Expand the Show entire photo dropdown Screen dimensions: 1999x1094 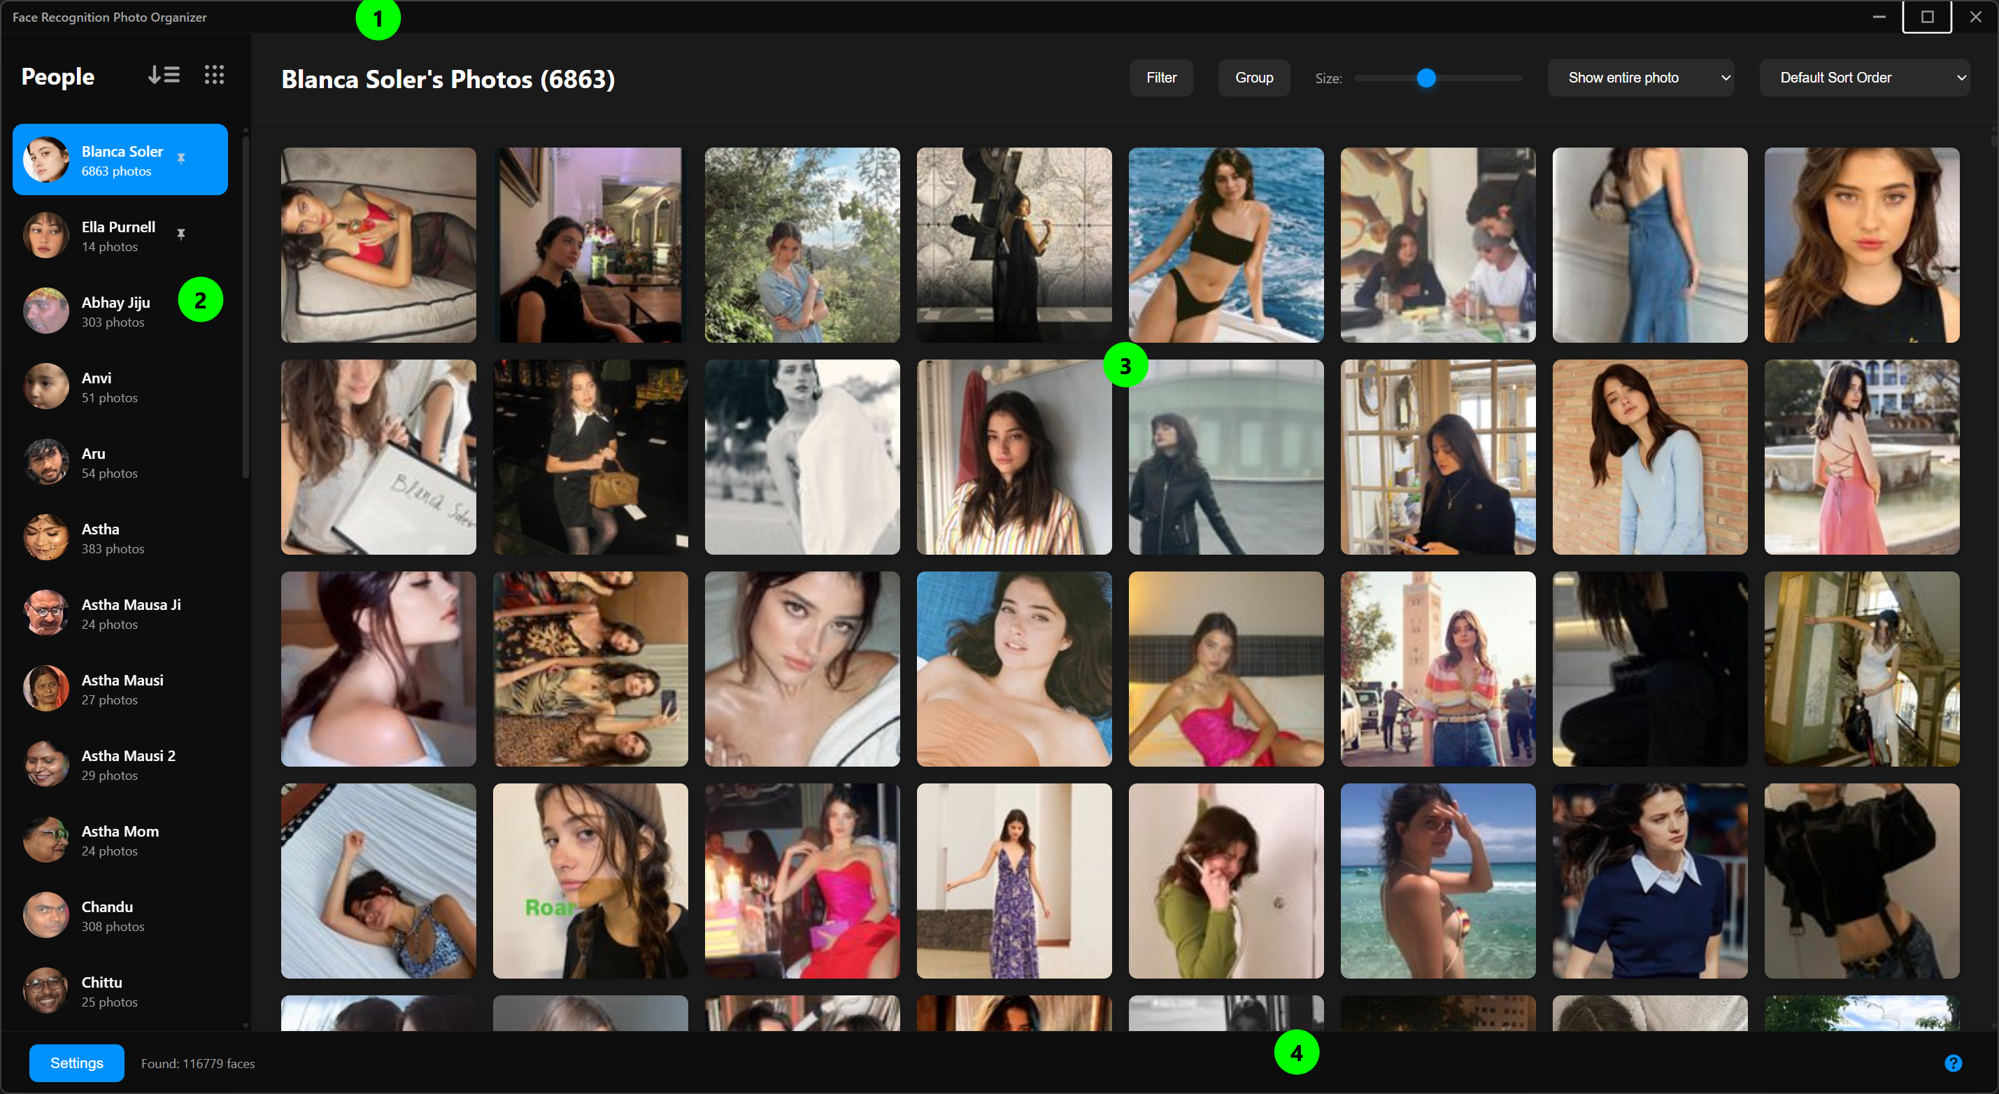[x=1642, y=78]
